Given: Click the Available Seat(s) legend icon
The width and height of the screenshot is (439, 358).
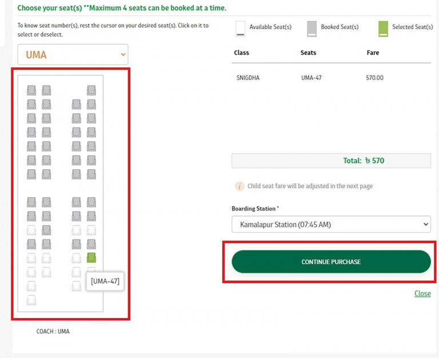Looking at the screenshot, I should [241, 28].
